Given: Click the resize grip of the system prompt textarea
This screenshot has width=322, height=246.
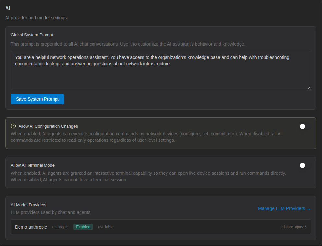Looking at the screenshot, I should click(309, 88).
